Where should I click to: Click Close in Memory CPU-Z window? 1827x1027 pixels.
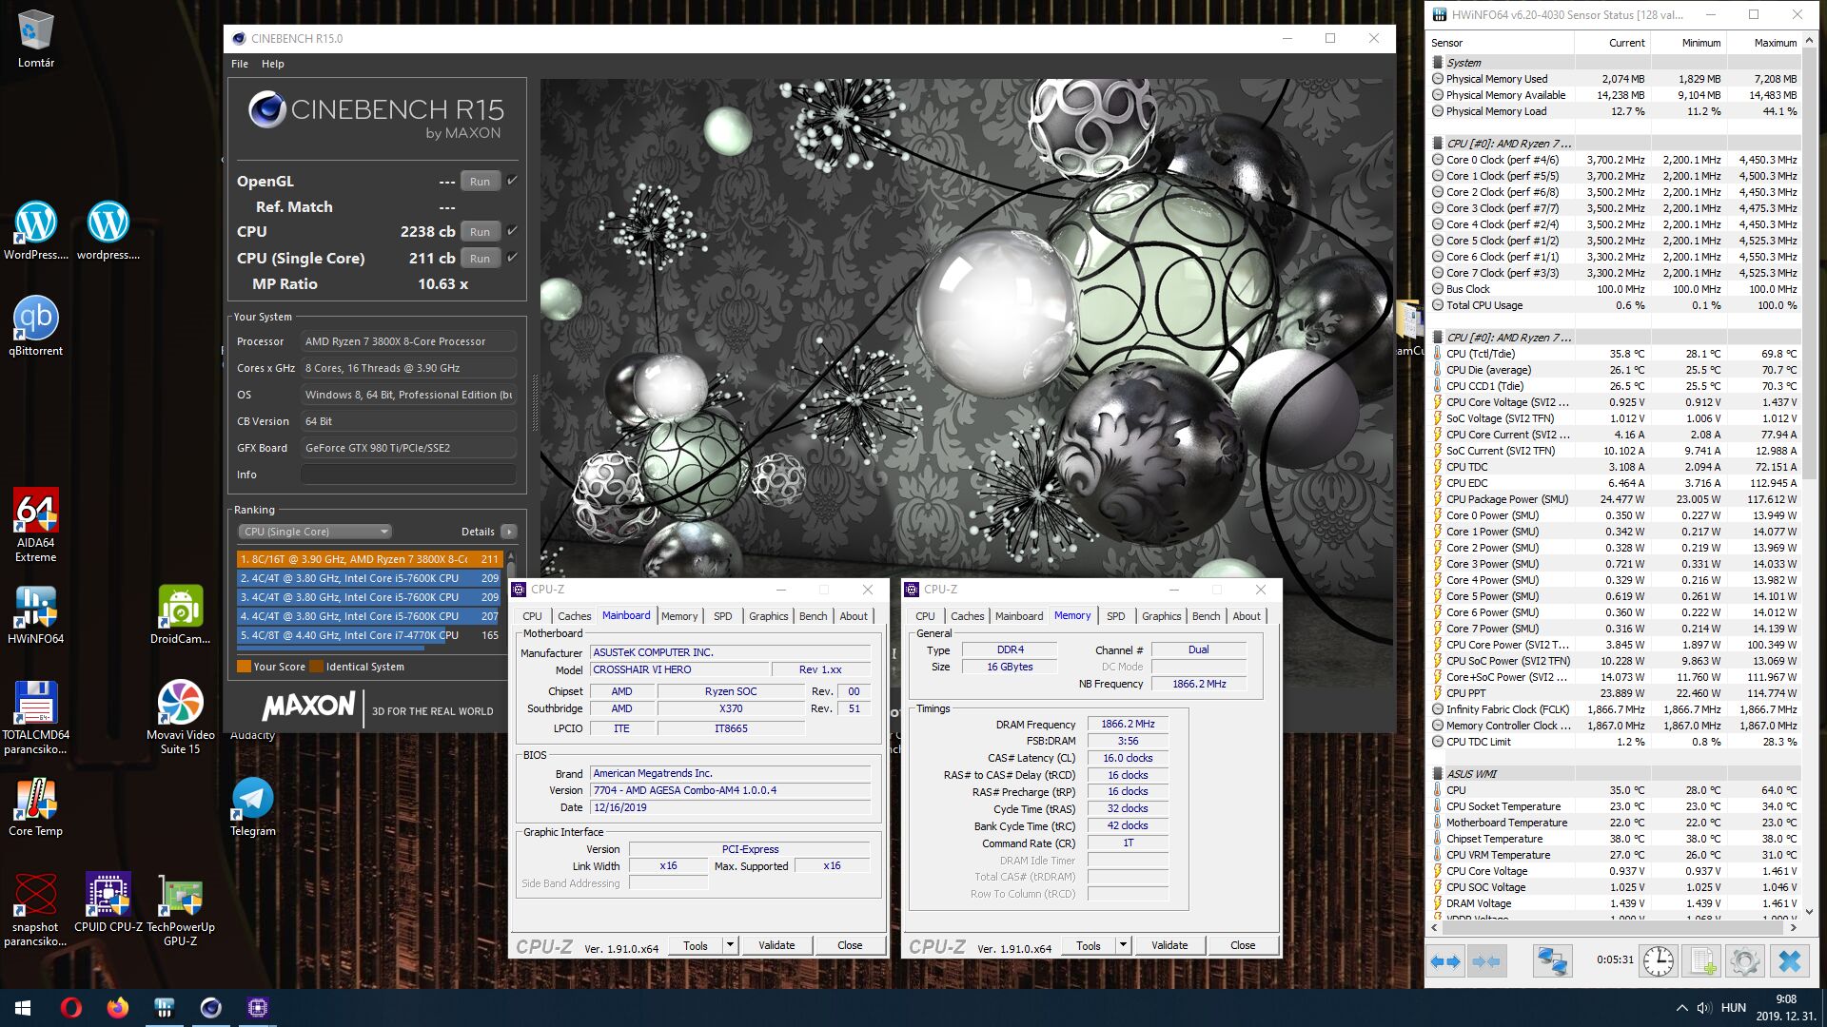1243,945
